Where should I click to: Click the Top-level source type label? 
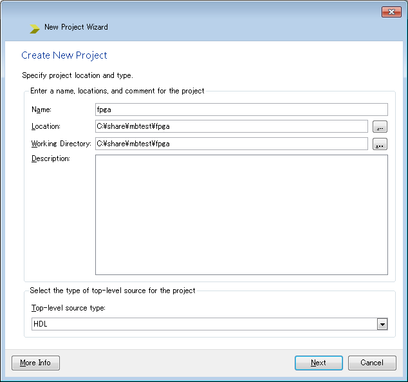69,308
